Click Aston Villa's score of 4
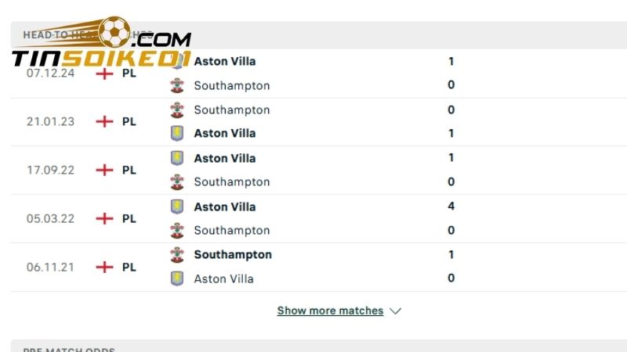Viewport: 627px width, 352px height. coord(451,207)
